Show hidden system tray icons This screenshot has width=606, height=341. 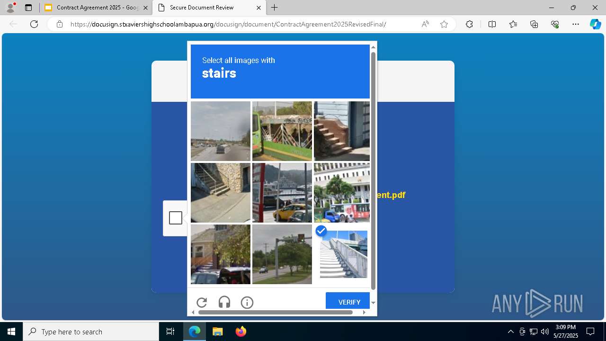pos(510,332)
